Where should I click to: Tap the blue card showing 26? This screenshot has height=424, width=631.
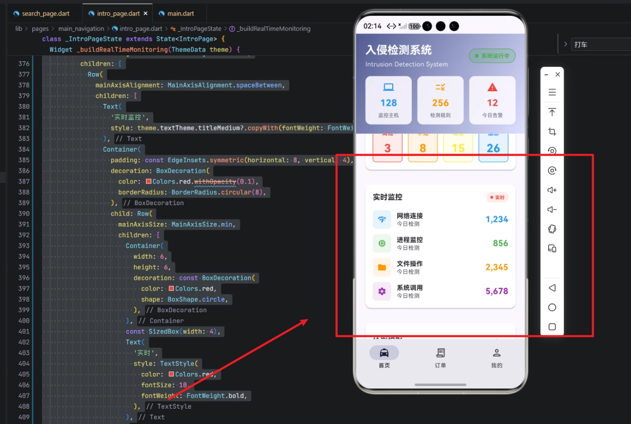point(494,147)
